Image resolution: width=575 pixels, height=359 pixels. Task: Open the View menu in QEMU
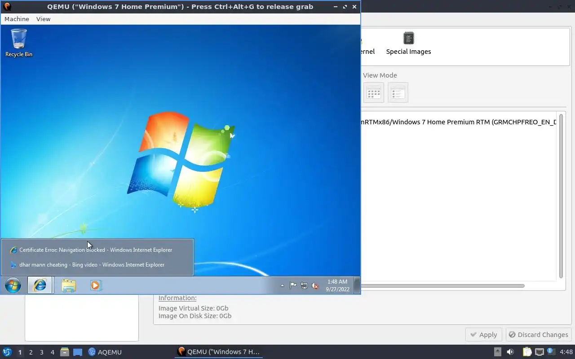(x=43, y=19)
